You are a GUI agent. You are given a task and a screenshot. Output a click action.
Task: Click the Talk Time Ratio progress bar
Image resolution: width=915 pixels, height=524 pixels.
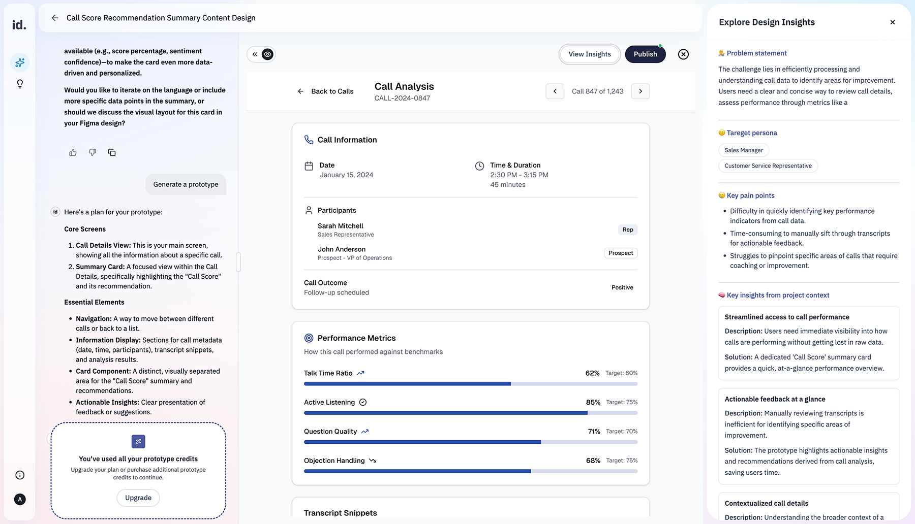tap(470, 384)
